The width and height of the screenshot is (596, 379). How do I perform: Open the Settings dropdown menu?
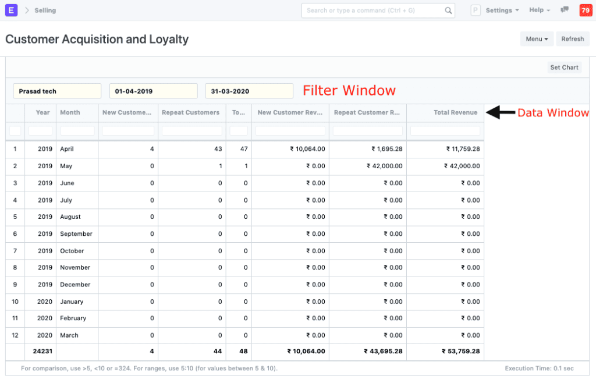tap(502, 10)
